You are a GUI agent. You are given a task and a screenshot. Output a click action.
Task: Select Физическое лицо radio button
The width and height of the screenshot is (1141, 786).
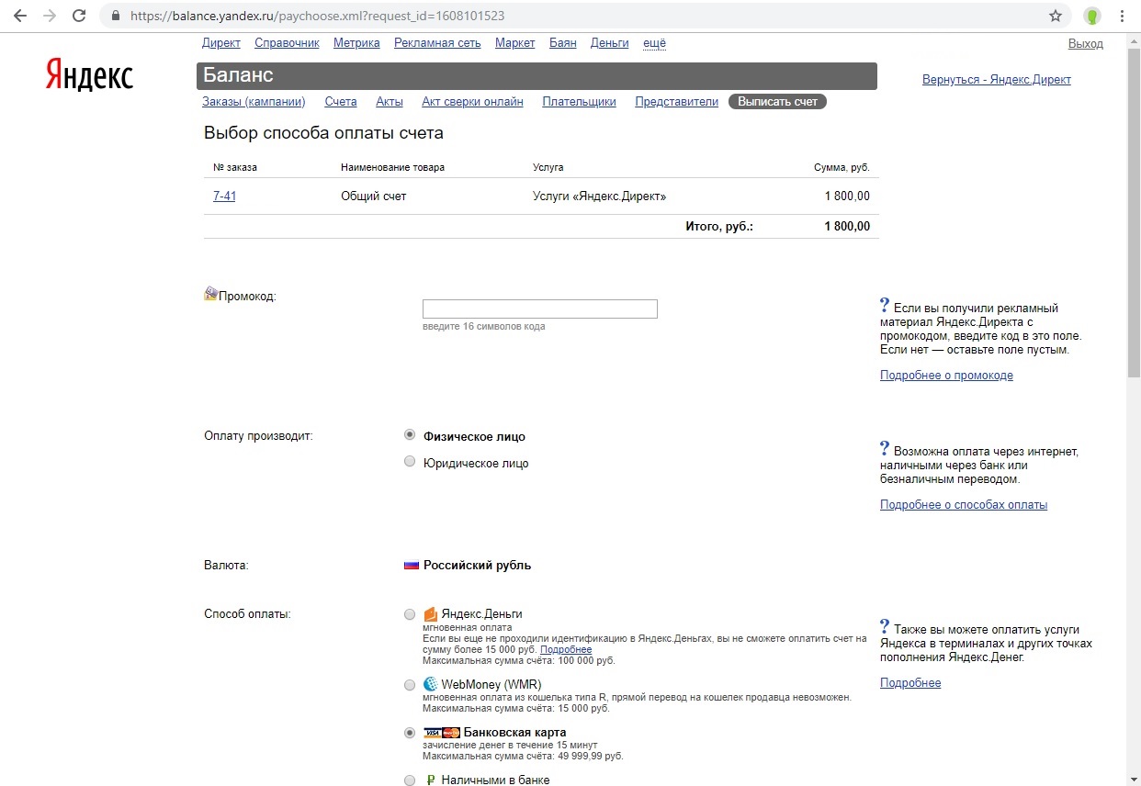click(410, 435)
